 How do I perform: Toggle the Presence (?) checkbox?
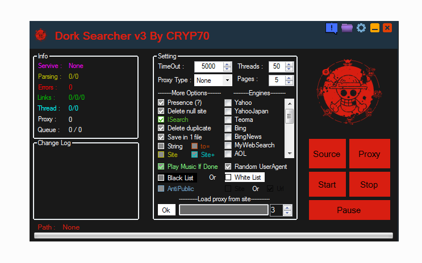tap(161, 103)
